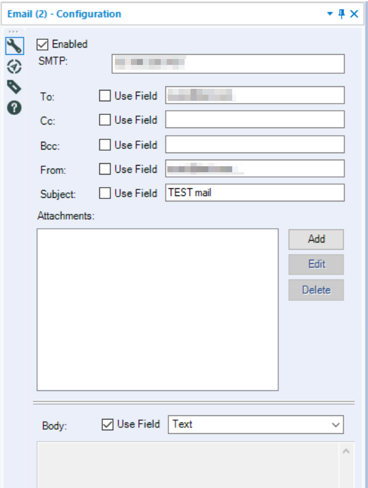The height and width of the screenshot is (488, 368).
Task: Pin the Configuration panel
Action: point(342,14)
